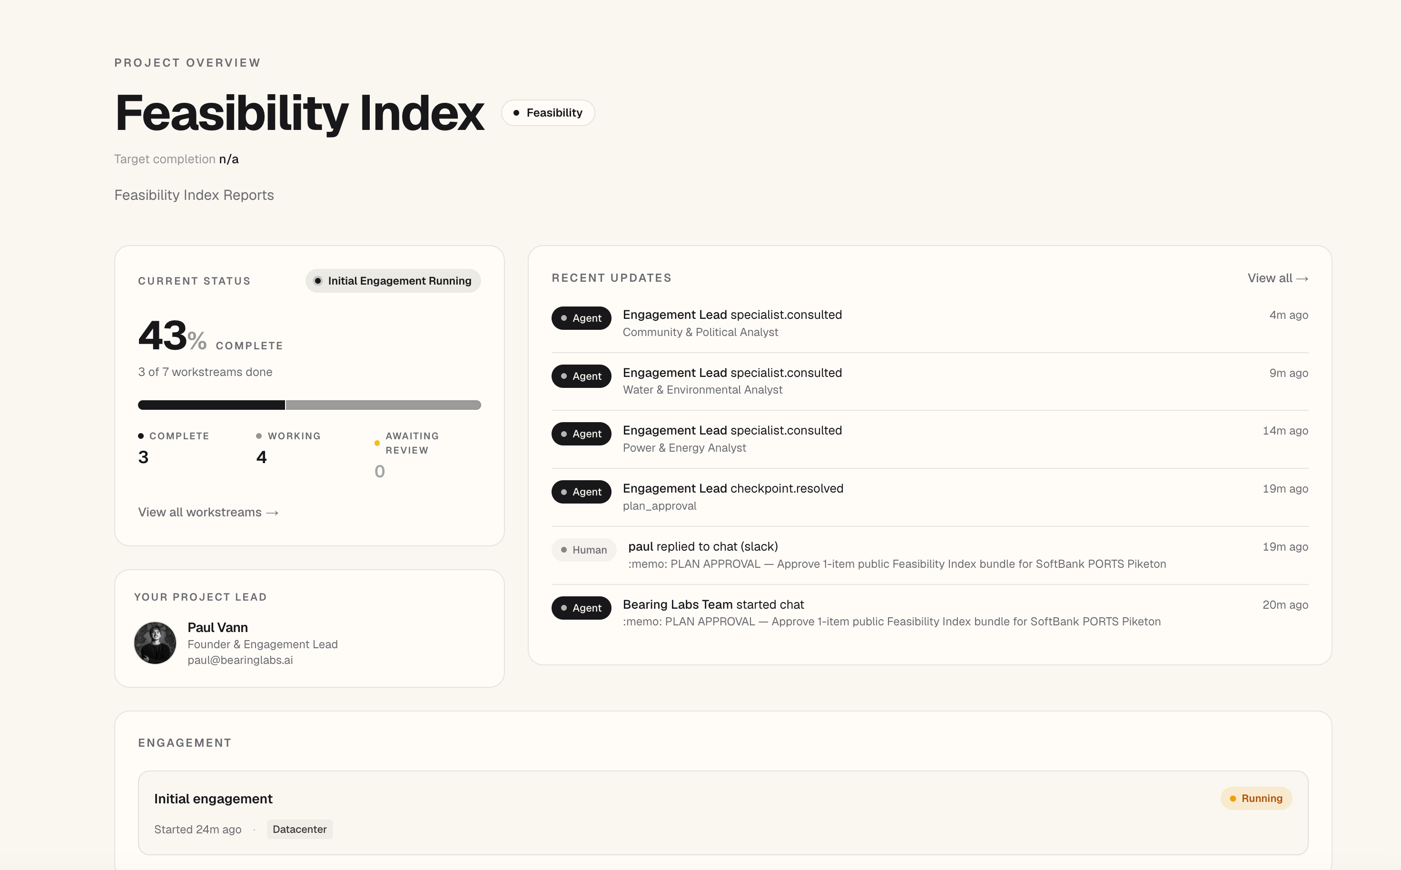This screenshot has width=1401, height=870.
Task: Click the Human badge on paul's reply
Action: click(x=583, y=550)
